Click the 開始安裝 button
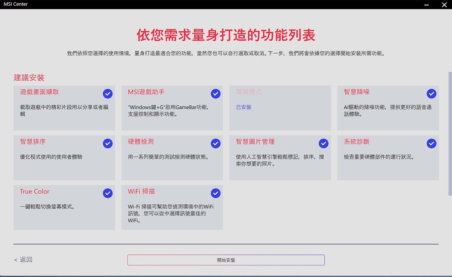This screenshot has width=452, height=277. pyautogui.click(x=226, y=260)
